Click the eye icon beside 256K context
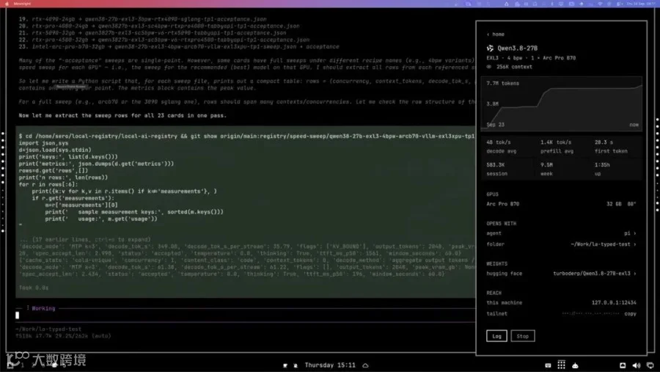 [489, 67]
